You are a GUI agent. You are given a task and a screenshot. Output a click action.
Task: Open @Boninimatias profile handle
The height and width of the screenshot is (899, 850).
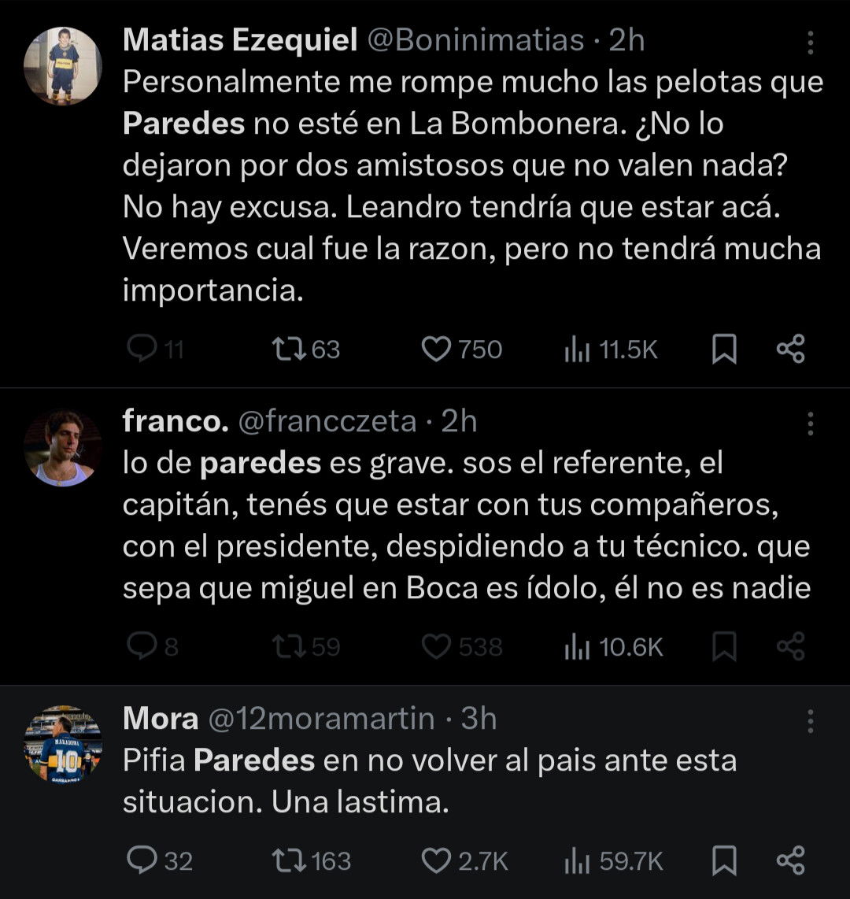(475, 41)
